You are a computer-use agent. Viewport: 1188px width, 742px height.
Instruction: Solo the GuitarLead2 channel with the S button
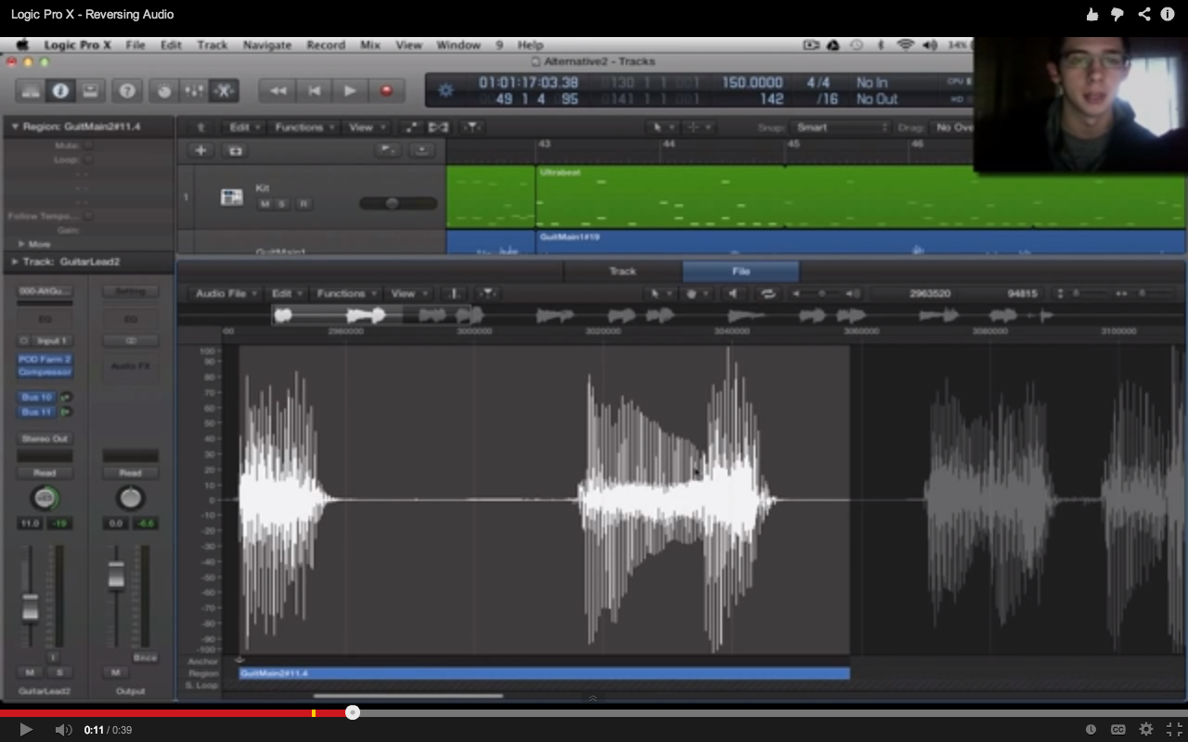click(x=59, y=672)
